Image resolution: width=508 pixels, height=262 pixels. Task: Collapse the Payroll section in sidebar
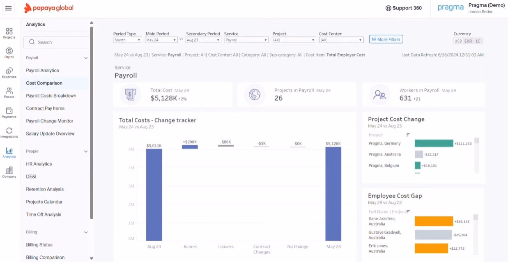[x=86, y=58]
